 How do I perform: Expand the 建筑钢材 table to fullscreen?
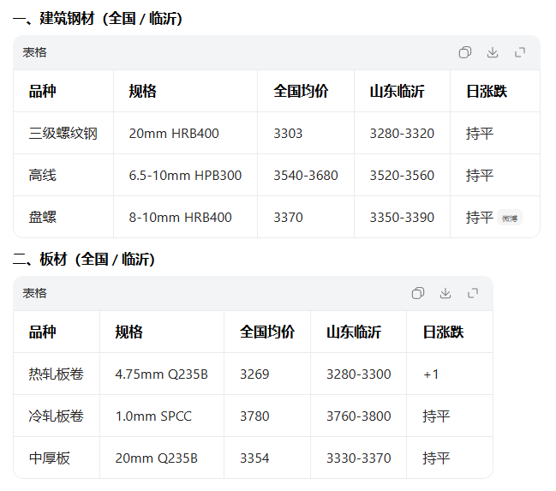pos(520,52)
